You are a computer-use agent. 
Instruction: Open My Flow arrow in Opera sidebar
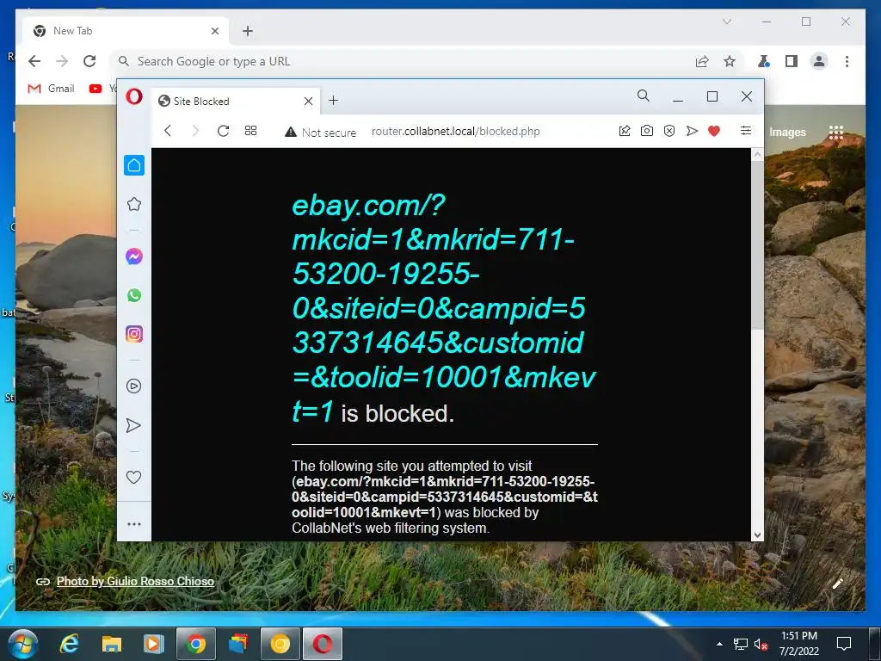pos(133,425)
